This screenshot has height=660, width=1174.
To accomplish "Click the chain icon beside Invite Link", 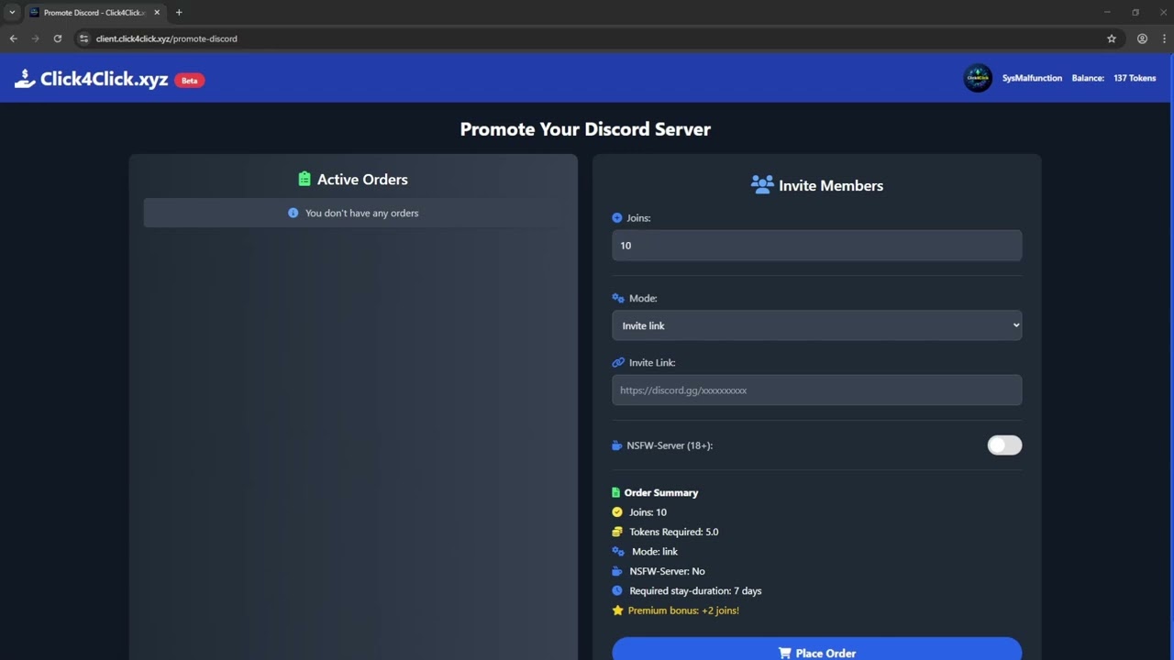I will 618,362.
